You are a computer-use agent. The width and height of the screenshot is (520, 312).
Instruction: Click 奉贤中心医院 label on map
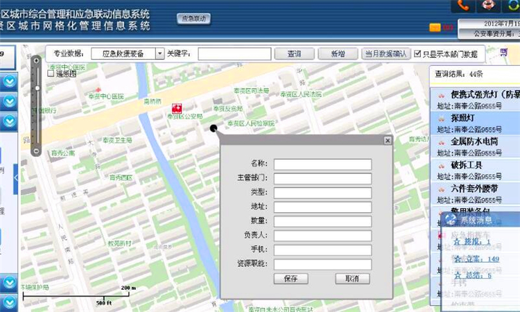coord(106,96)
